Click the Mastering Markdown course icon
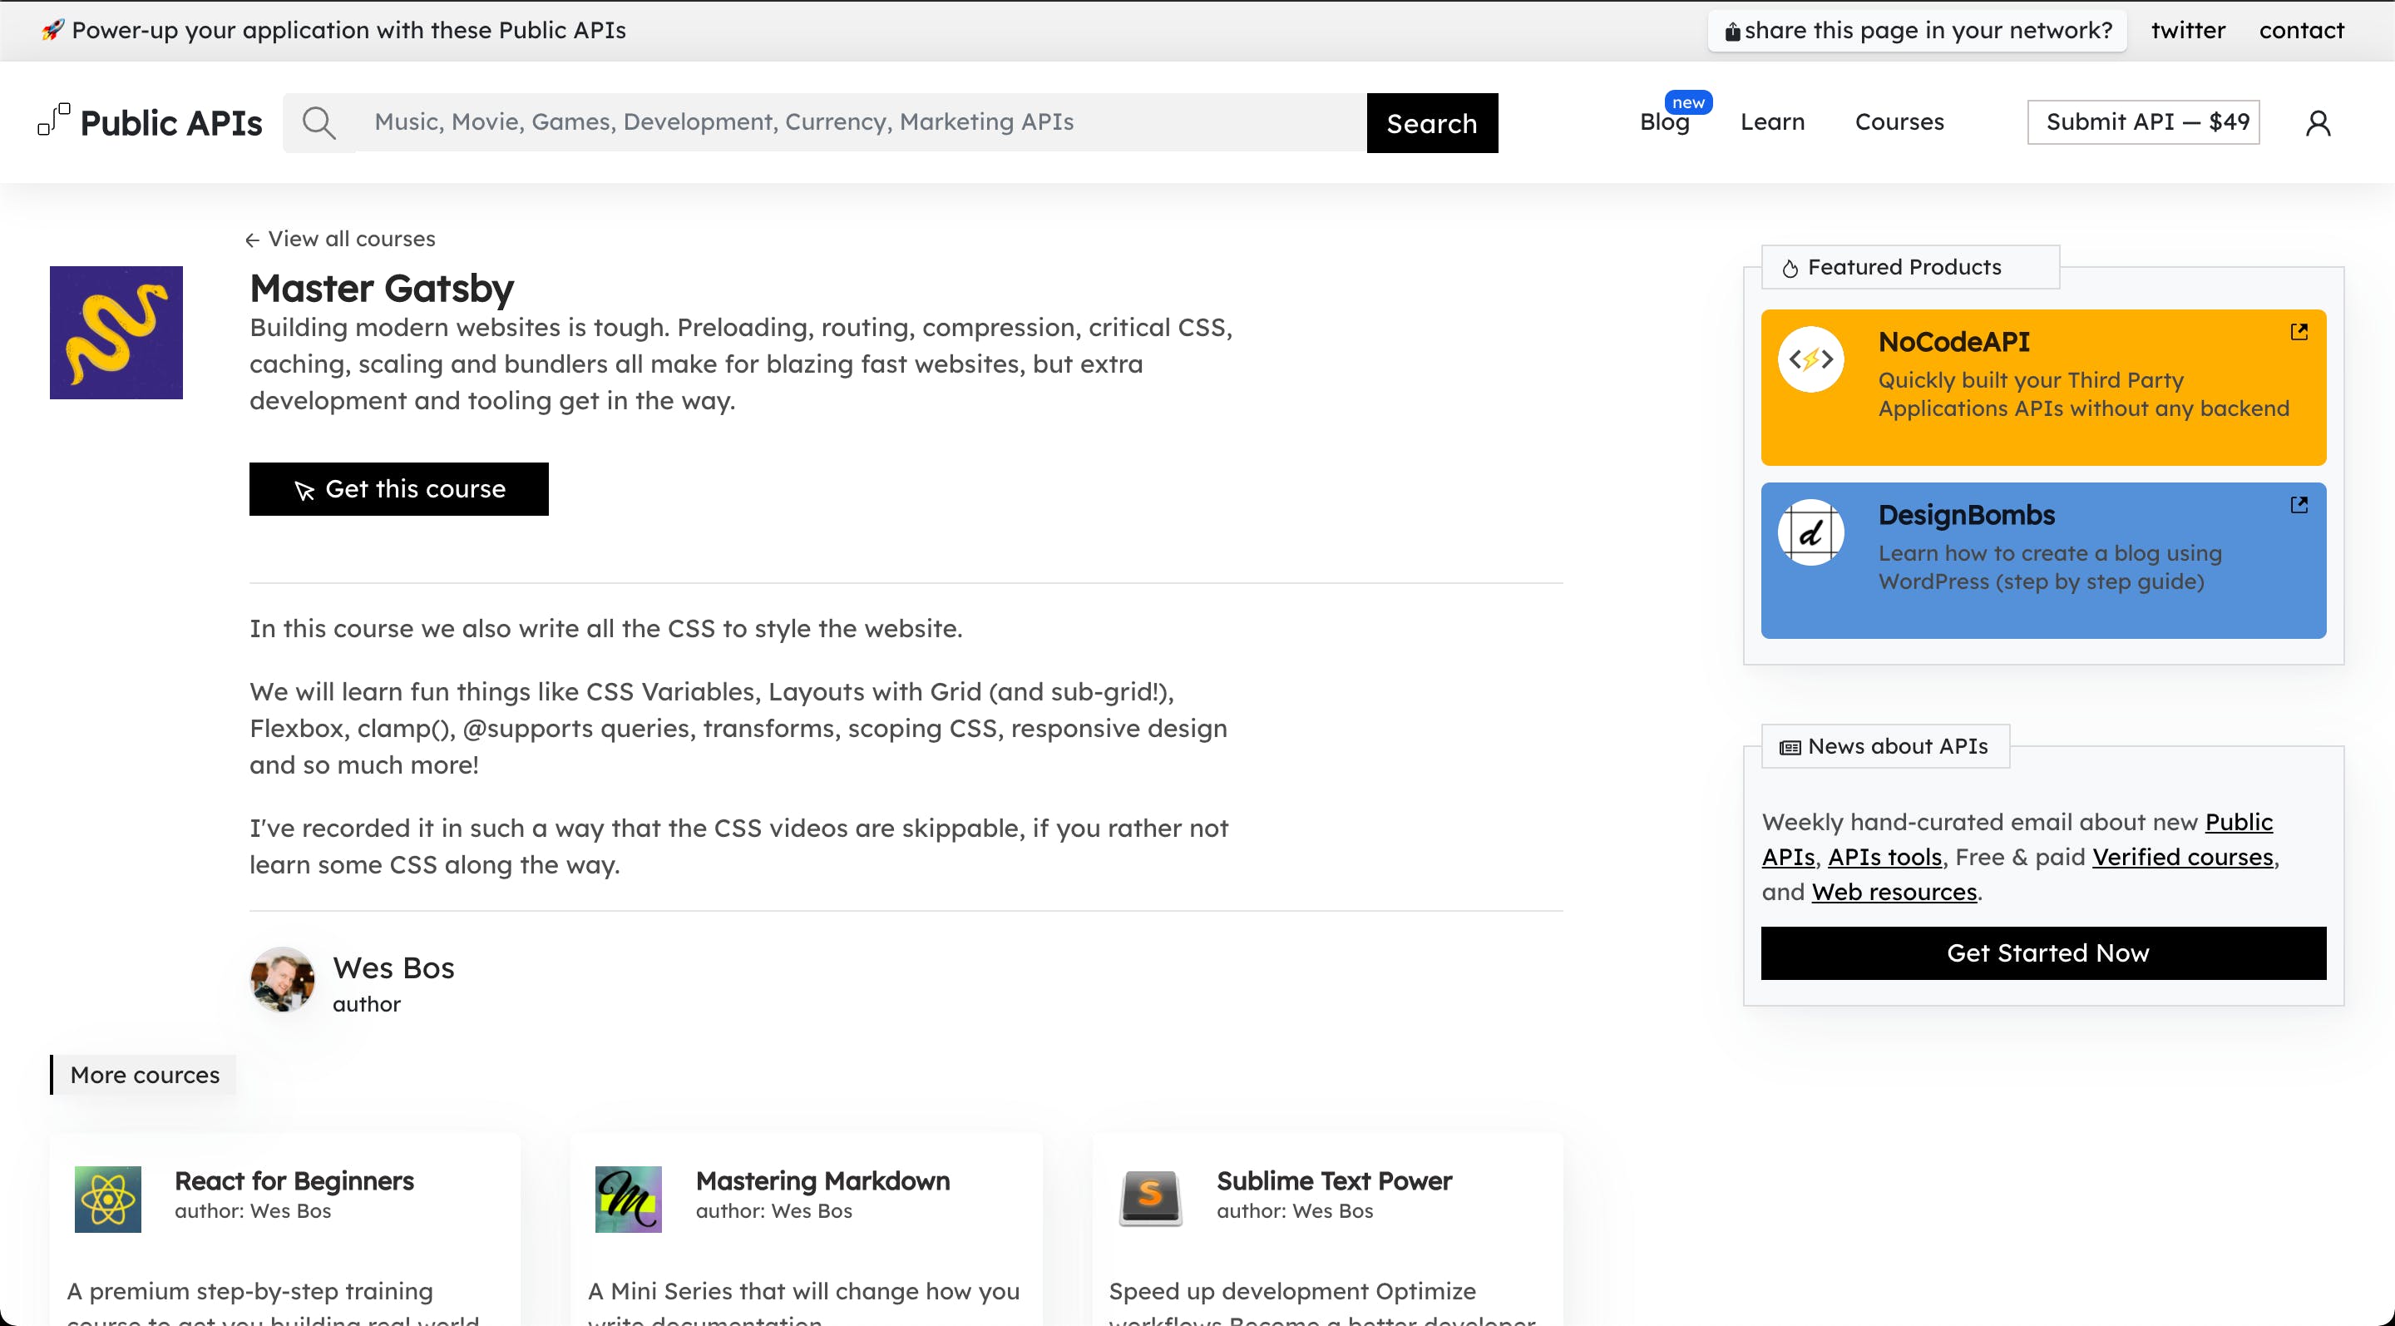 629,1199
